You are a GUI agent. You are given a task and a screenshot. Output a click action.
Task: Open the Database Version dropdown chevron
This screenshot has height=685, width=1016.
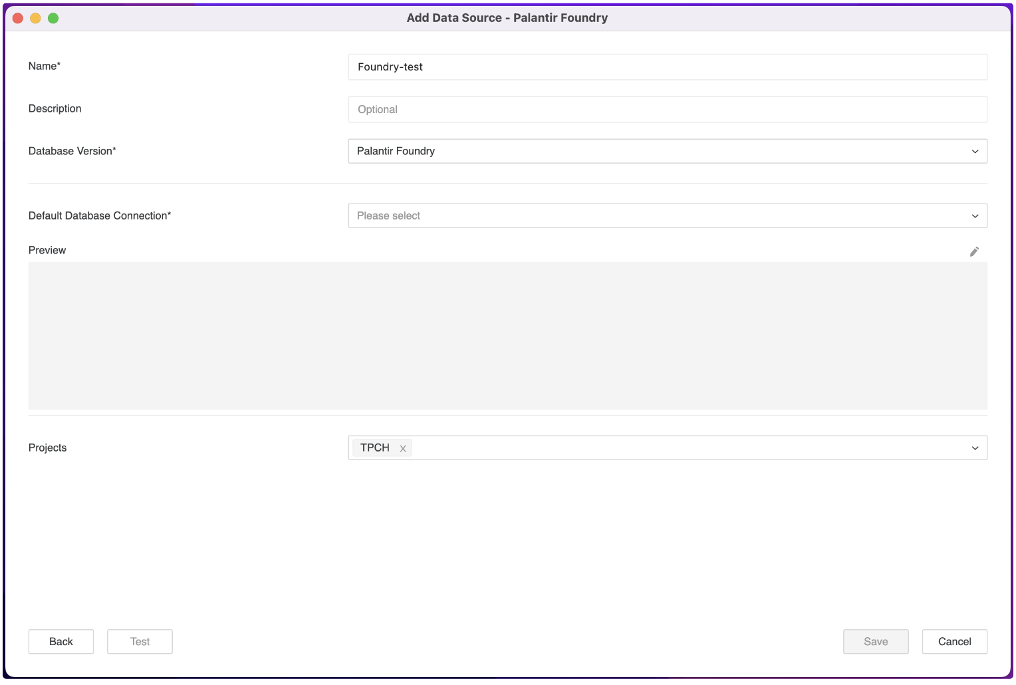point(975,151)
